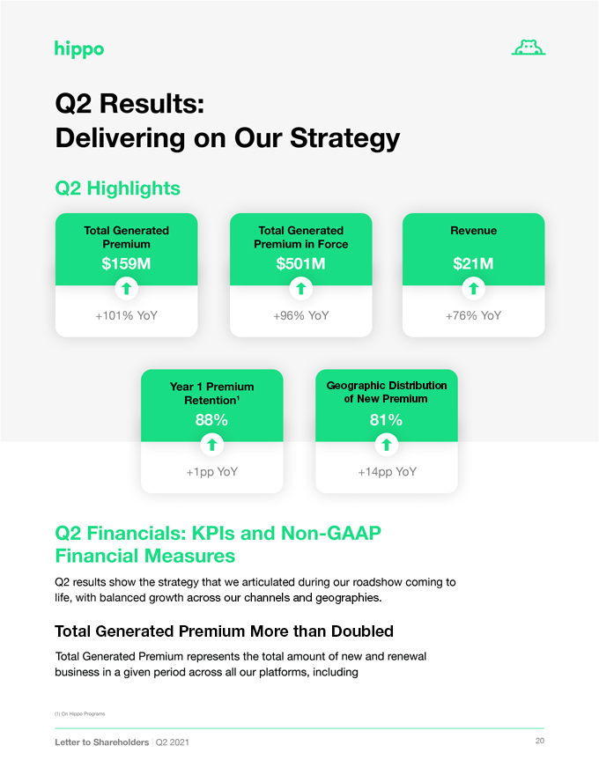Click the Q2 Highlights heading

coord(118,188)
